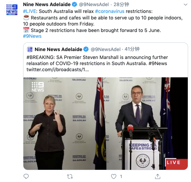Viewport: 191px width, 182px height.
Task: Open the #BREAKING quoted tweet text
Action: [97, 63]
